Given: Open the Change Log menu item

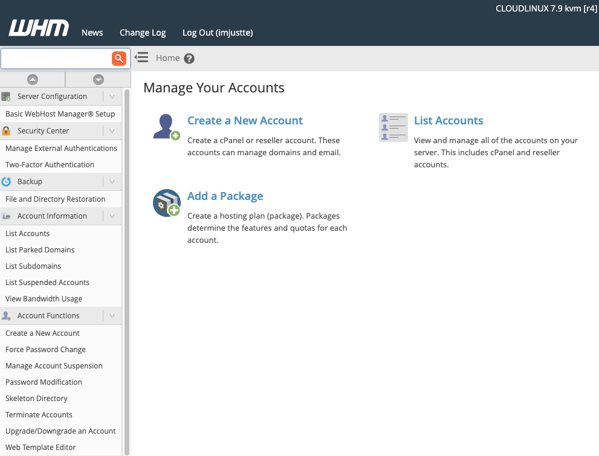Looking at the screenshot, I should click(x=143, y=33).
